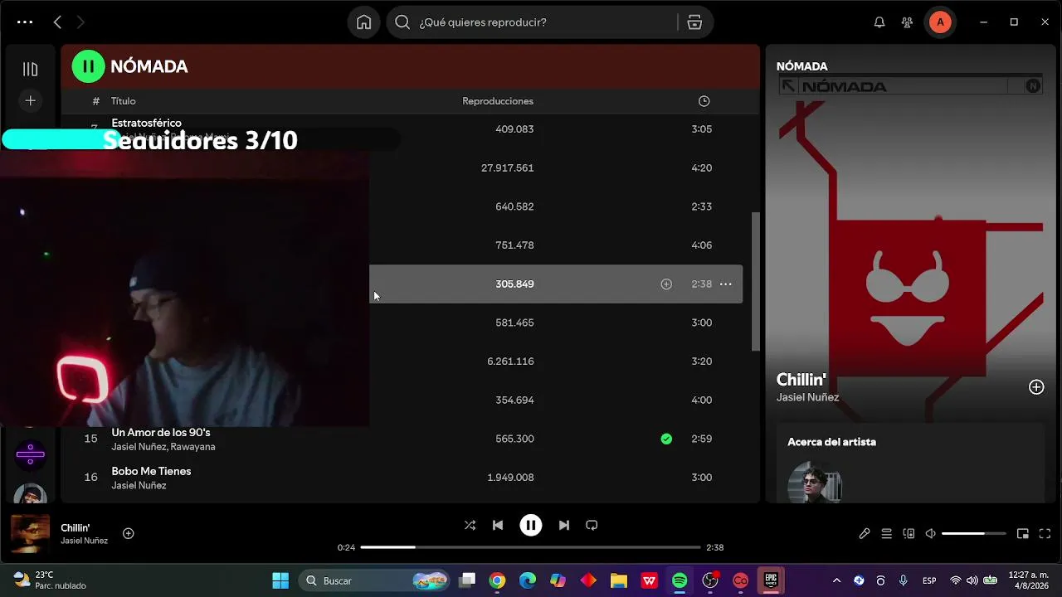Toggle shuffle playback
Image resolution: width=1062 pixels, height=597 pixels.
470,525
